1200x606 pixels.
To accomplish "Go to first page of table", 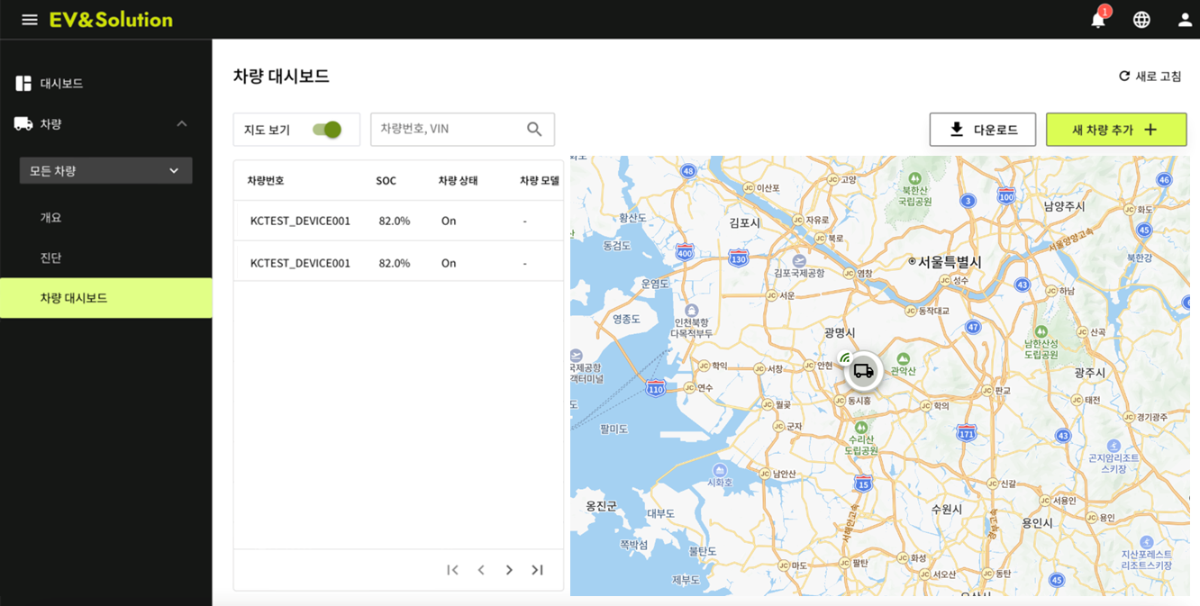I will tap(453, 570).
